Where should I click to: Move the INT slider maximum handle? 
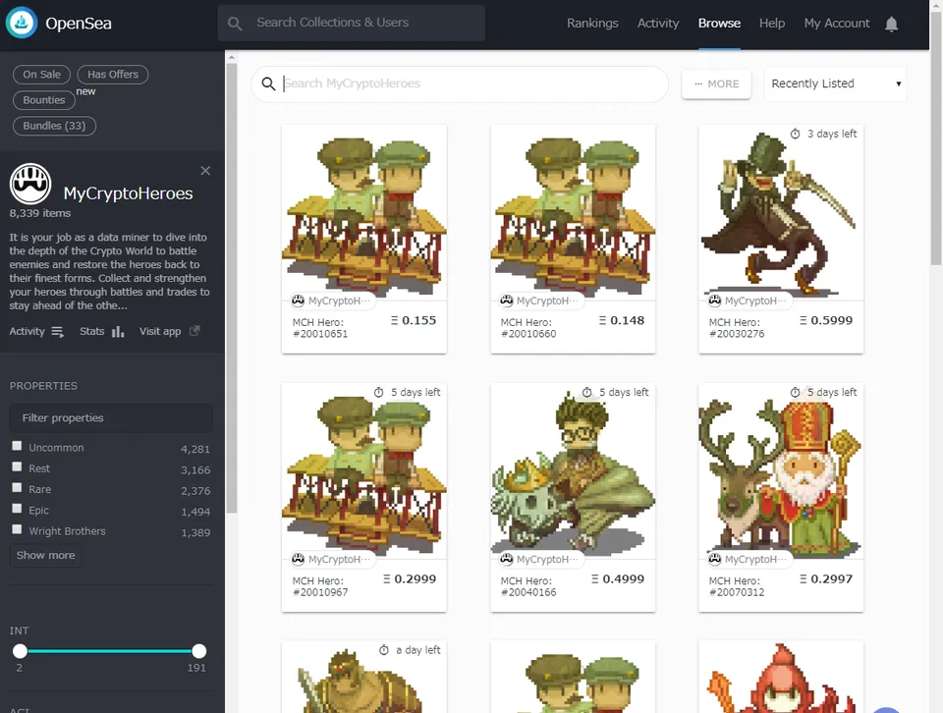tap(199, 651)
